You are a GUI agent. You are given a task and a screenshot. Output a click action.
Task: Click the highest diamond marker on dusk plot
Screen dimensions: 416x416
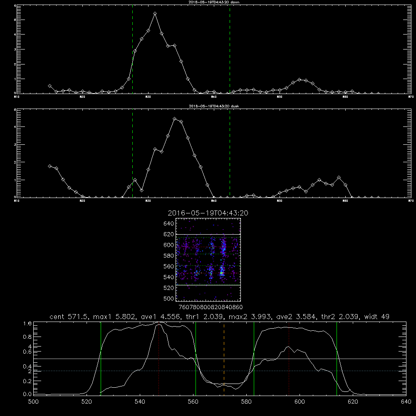click(x=175, y=119)
